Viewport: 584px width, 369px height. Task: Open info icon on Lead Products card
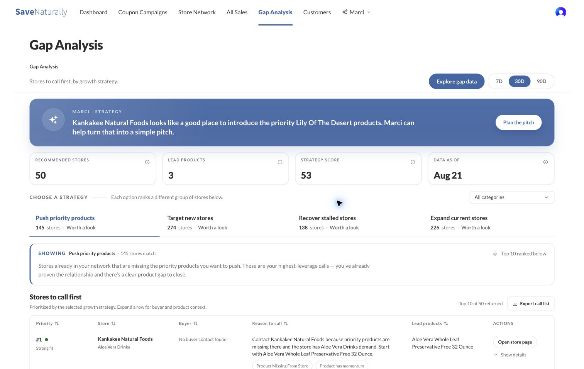(x=280, y=162)
